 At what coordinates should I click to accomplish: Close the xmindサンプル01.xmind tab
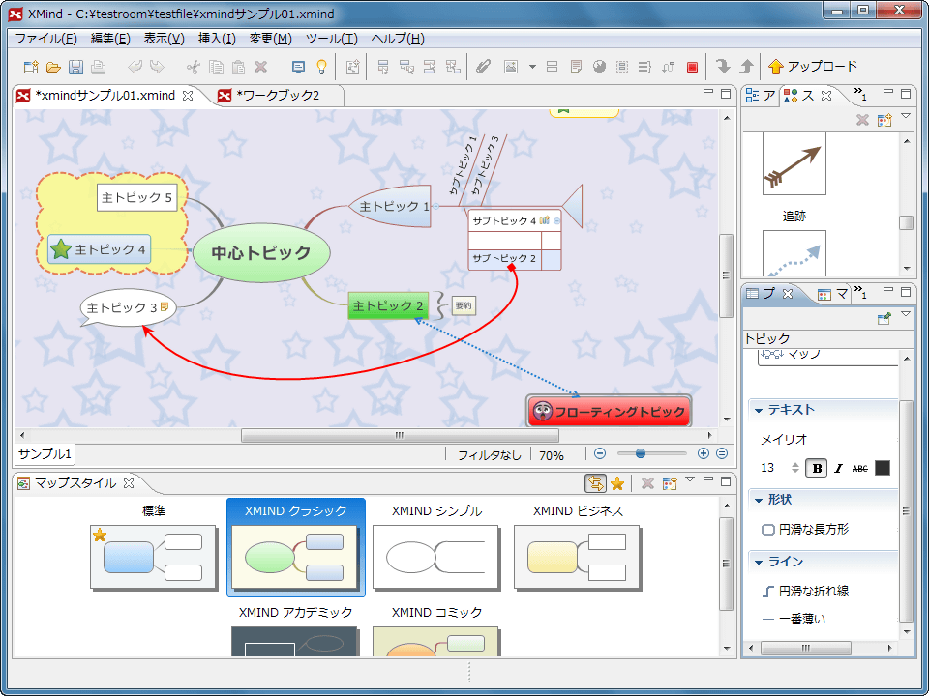click(x=188, y=96)
